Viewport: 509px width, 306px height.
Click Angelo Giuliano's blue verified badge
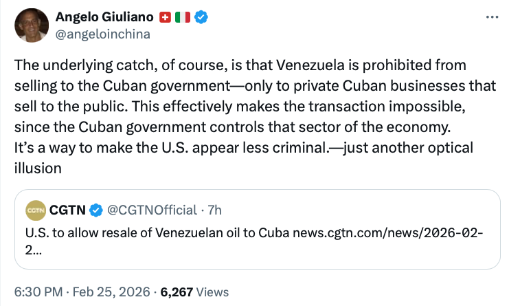201,17
